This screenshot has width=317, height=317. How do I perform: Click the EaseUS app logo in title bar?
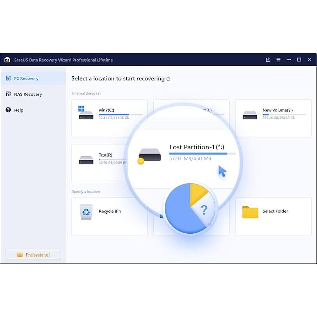(7, 60)
